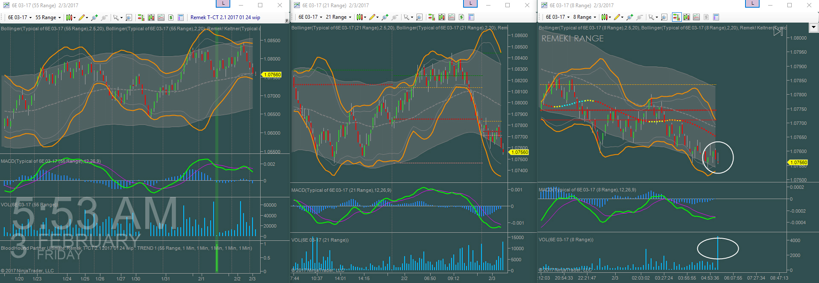This screenshot has height=283, width=819.
Task: Click Zoom Out magnifier in 8 Range window
Action: [640, 17]
